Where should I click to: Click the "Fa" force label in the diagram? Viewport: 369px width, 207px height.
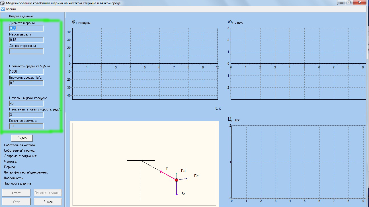183,171
